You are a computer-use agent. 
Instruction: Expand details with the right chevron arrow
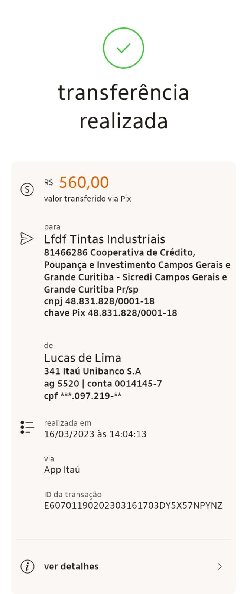220,567
